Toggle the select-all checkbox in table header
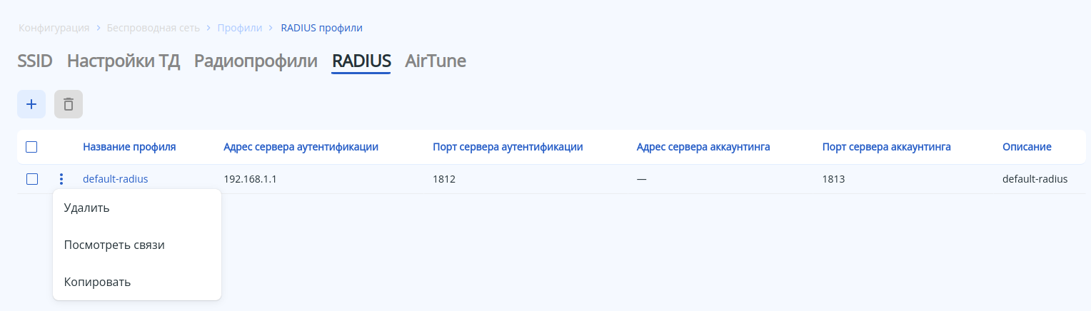The height and width of the screenshot is (311, 1091). point(31,147)
